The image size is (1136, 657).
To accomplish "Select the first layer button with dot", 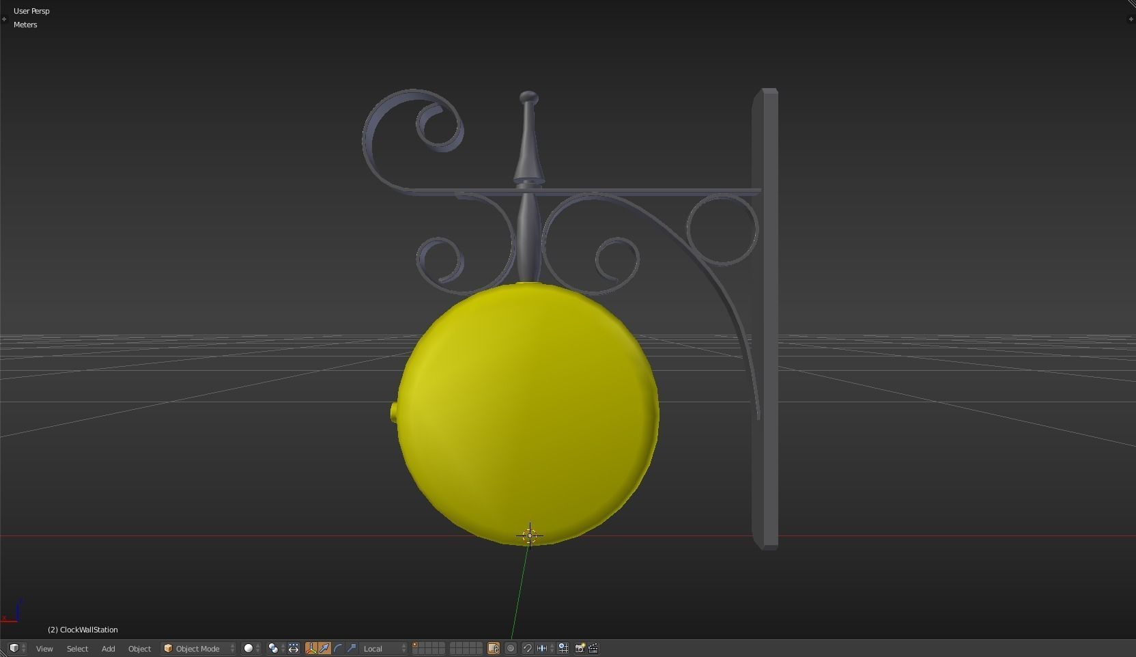I will click(x=415, y=645).
